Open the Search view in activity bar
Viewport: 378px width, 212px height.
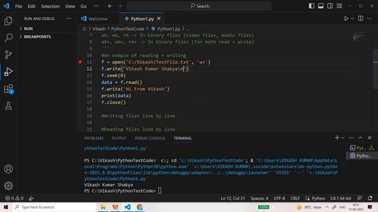click(x=8, y=38)
